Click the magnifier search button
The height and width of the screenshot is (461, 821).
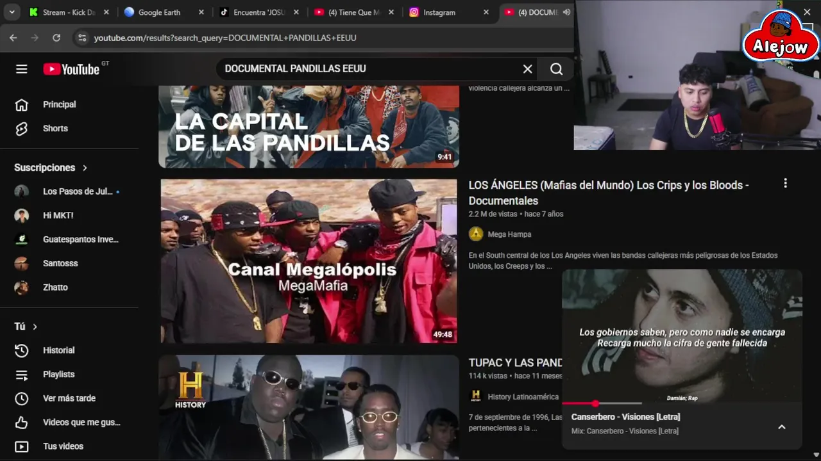[x=556, y=69]
